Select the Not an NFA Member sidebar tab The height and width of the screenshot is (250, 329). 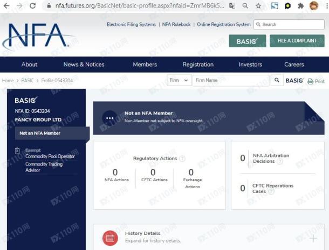[52, 133]
